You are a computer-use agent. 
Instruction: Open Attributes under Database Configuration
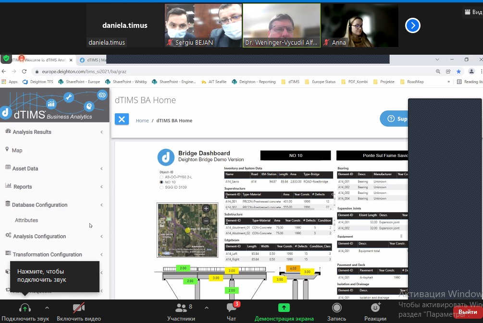tap(26, 220)
